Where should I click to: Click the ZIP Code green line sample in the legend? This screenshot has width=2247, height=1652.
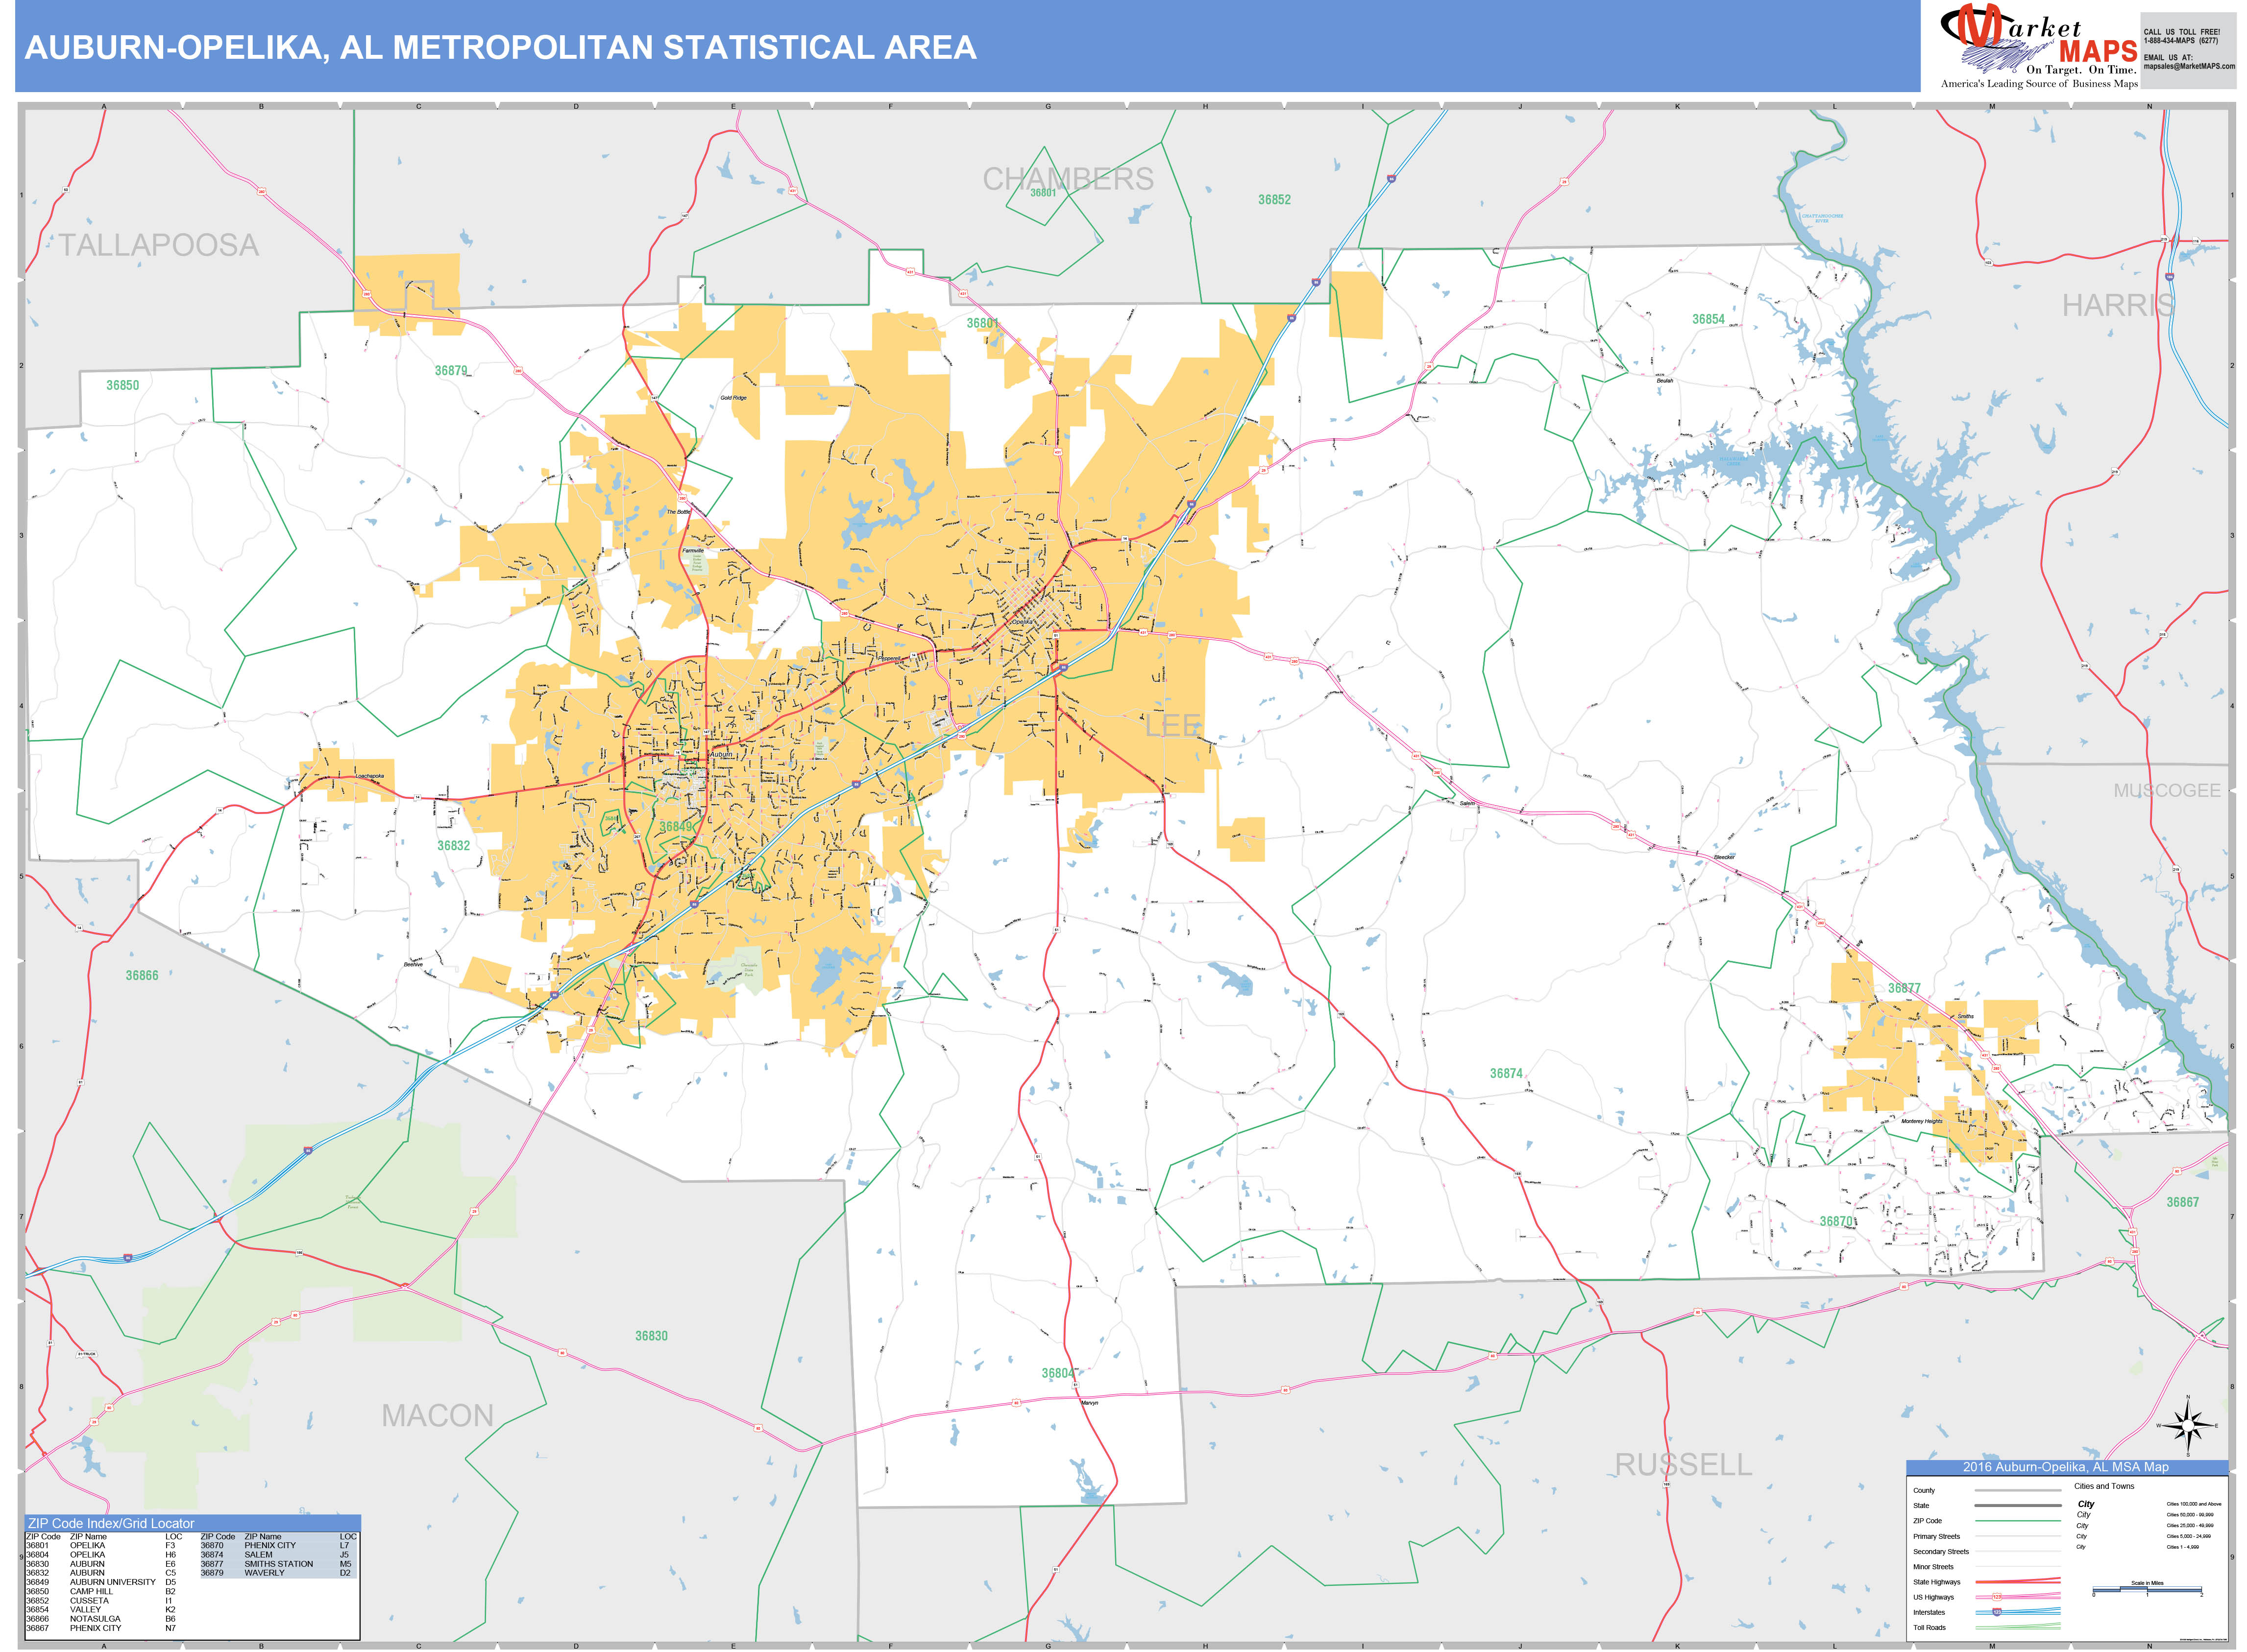2018,1521
